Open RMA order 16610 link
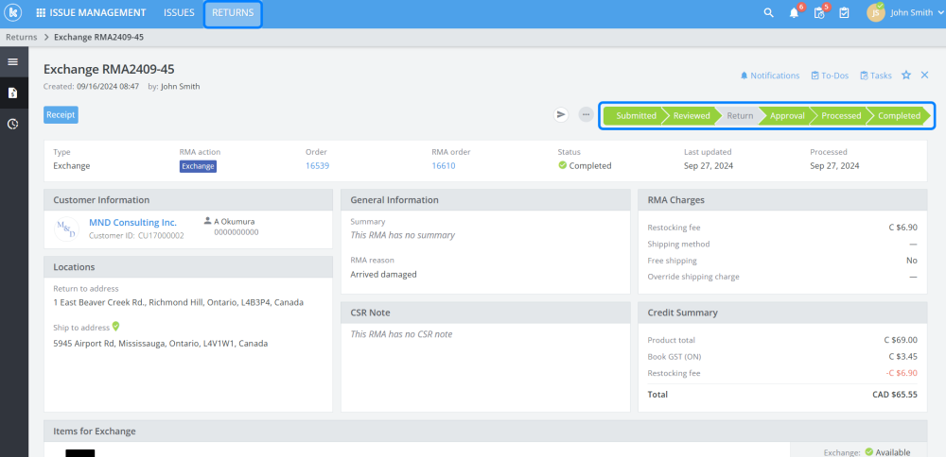 [x=444, y=165]
